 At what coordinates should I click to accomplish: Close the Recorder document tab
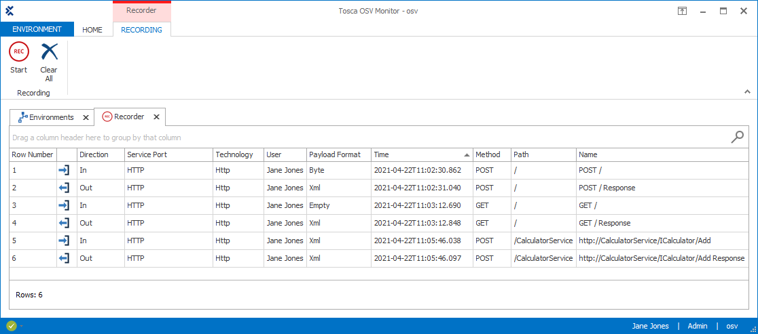(x=156, y=117)
